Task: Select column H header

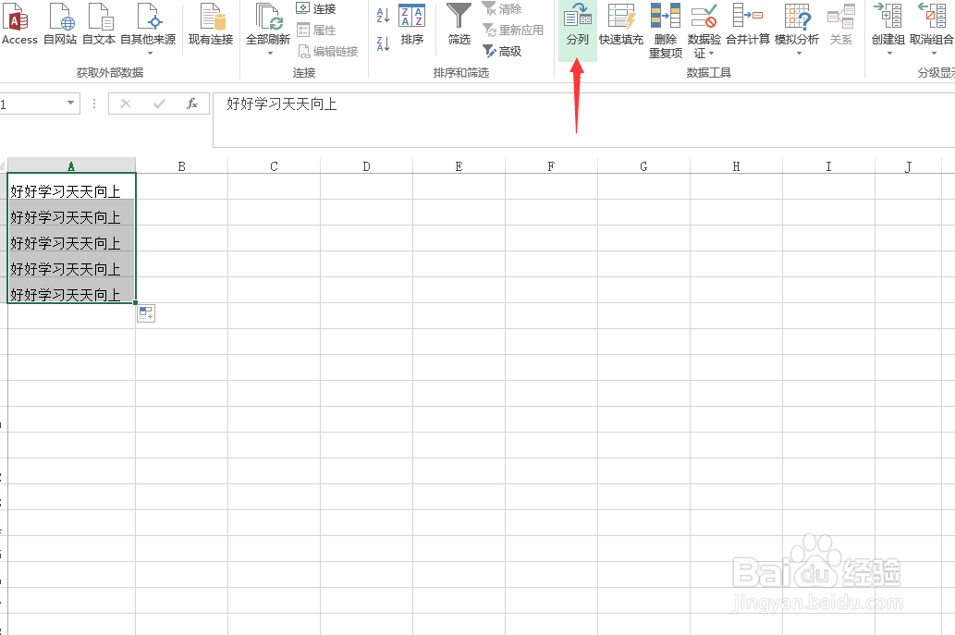Action: coord(736,165)
